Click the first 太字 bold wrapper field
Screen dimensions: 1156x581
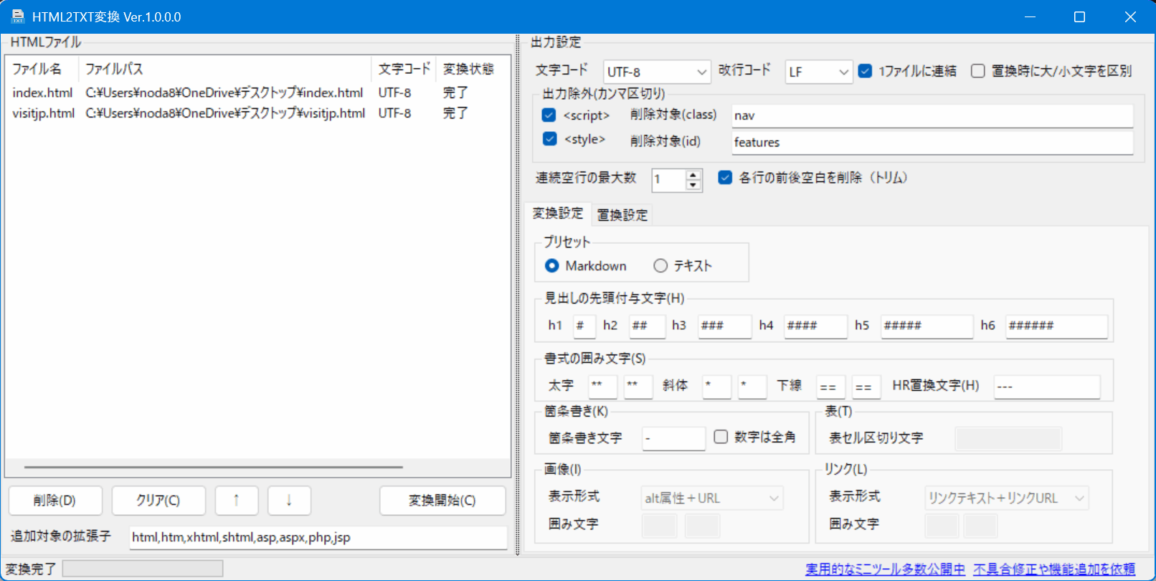coord(602,386)
